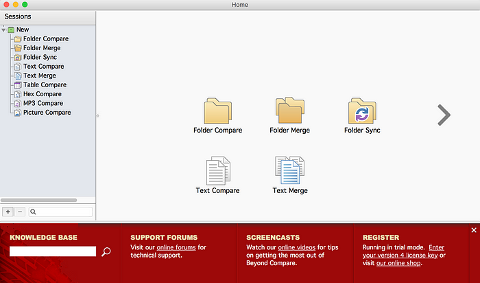This screenshot has width=480, height=283.
Task: Click Picture Compare icon in Sessions tree
Action: click(x=18, y=113)
